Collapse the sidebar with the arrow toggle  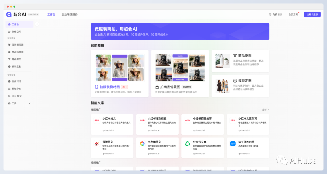point(37,24)
